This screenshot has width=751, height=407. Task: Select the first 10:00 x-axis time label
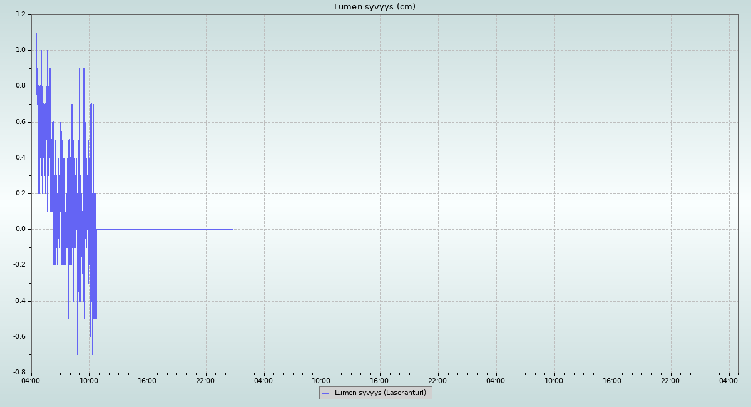[89, 381]
